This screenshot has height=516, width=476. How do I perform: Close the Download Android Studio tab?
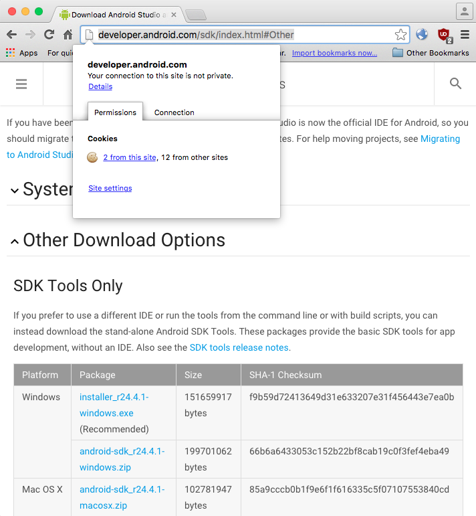click(174, 15)
